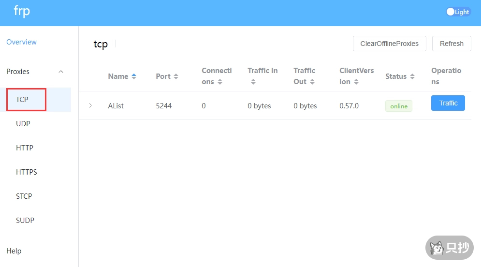Screen dimensions: 481x267
Task: Select STCP proxy type
Action: click(24, 196)
